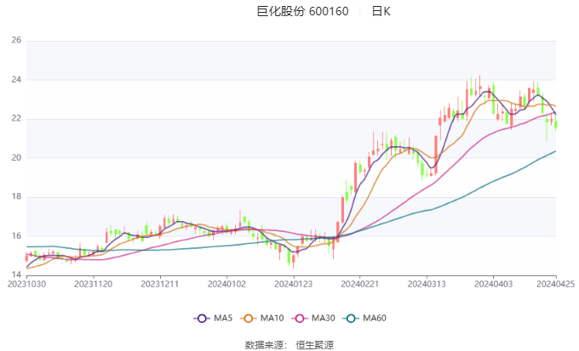579x351 pixels.
Task: Click the 20 price axis label
Action: [16, 158]
